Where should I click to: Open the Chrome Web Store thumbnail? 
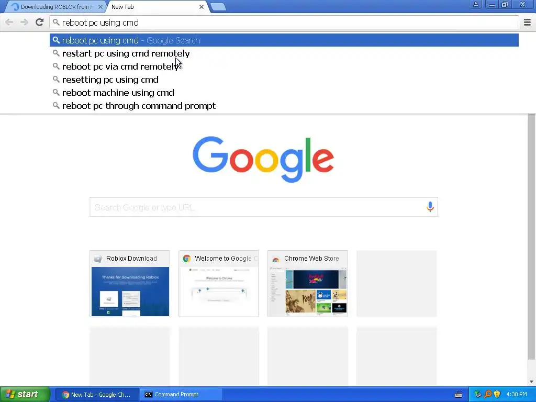[x=308, y=283]
